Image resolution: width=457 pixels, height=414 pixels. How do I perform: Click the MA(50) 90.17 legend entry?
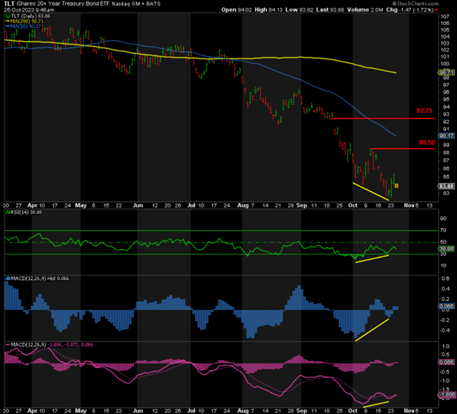(x=23, y=26)
